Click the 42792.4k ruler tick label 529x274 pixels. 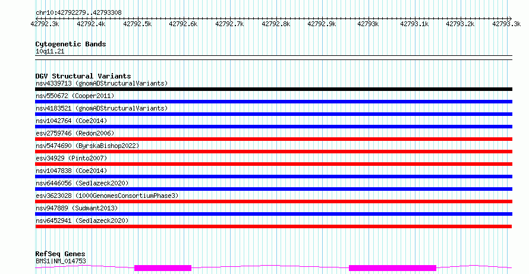click(x=91, y=24)
